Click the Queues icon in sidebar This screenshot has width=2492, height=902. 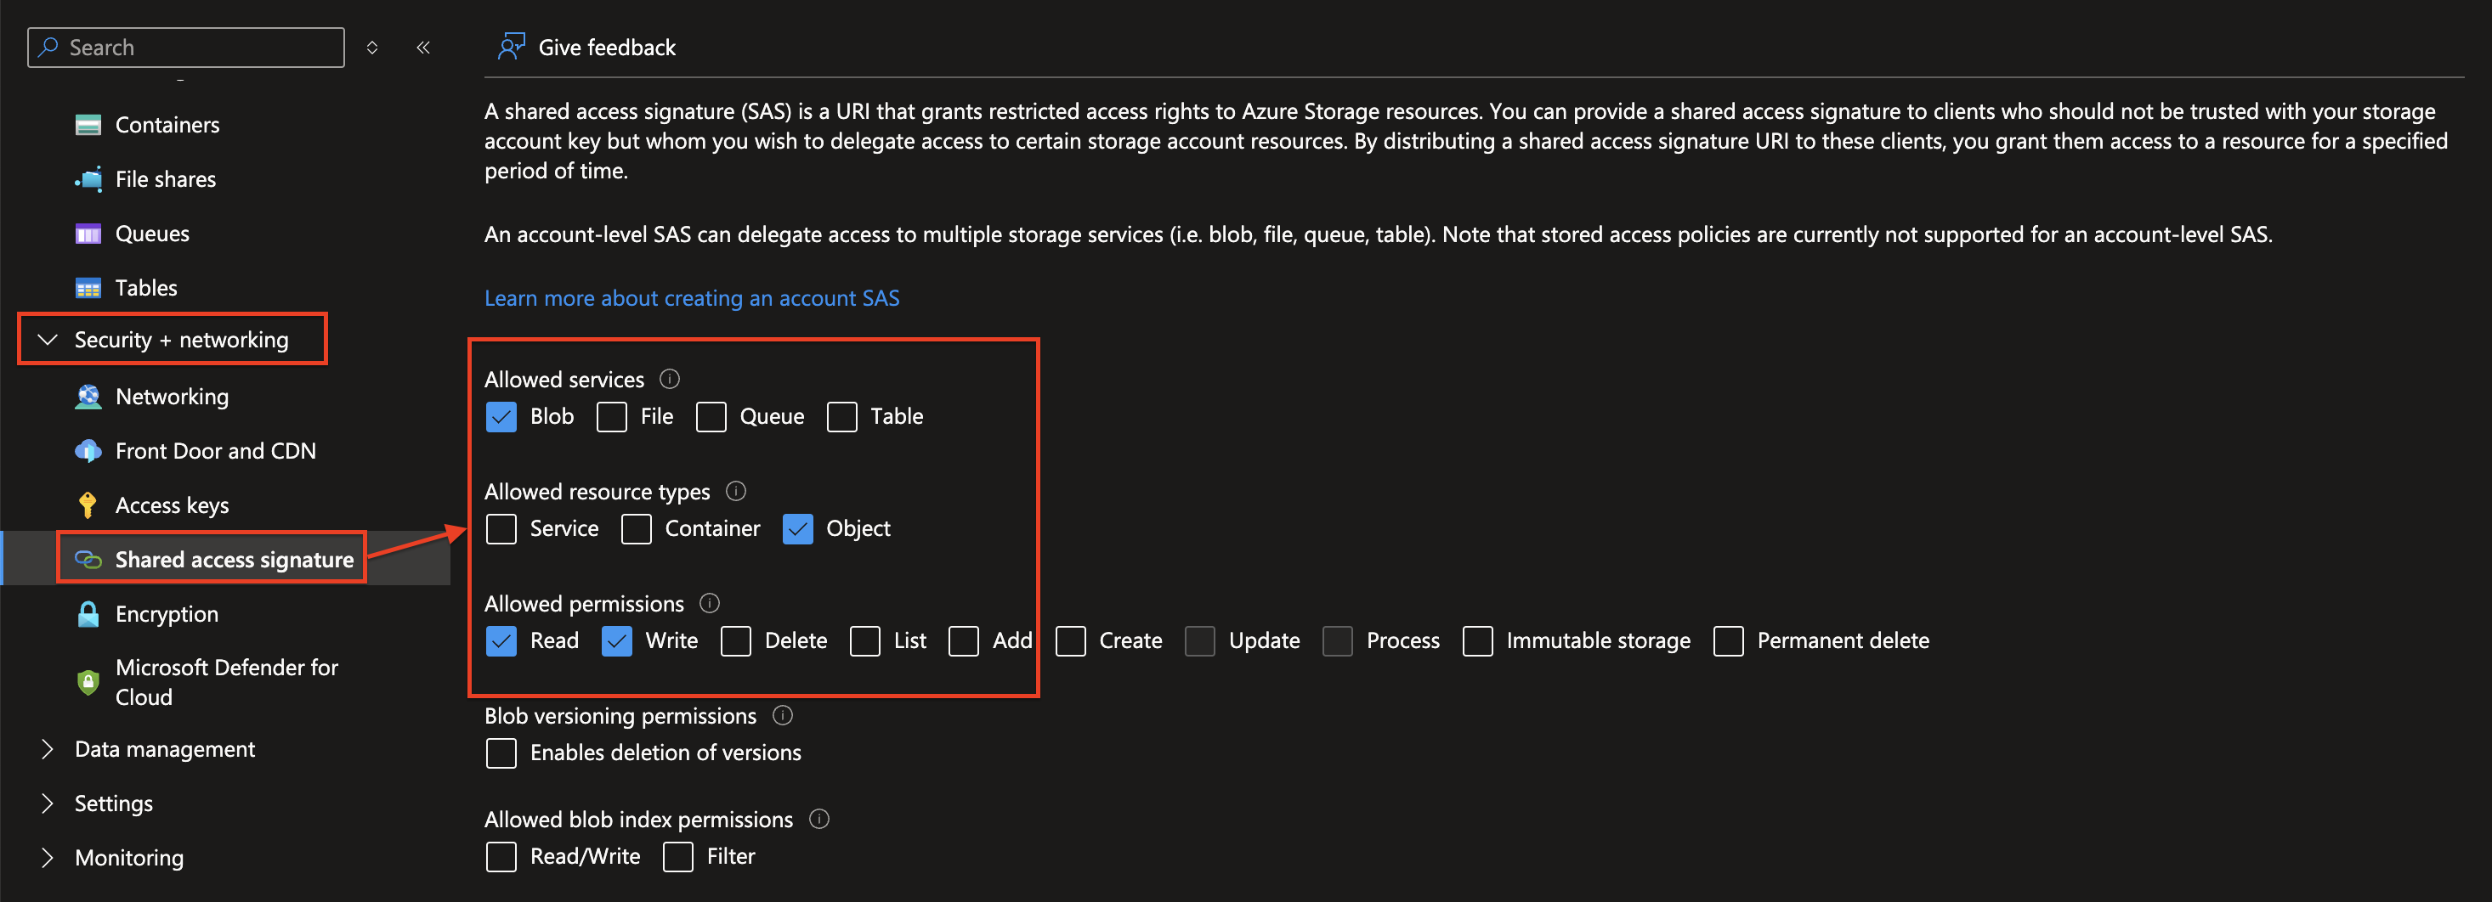88,234
